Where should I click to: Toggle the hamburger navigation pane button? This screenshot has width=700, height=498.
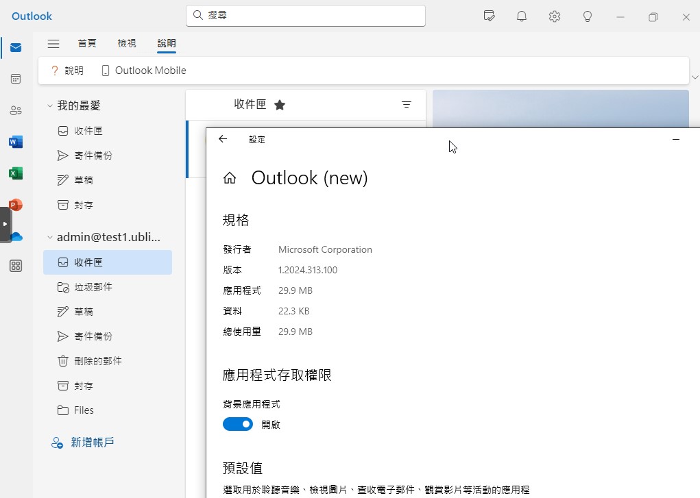click(53, 44)
